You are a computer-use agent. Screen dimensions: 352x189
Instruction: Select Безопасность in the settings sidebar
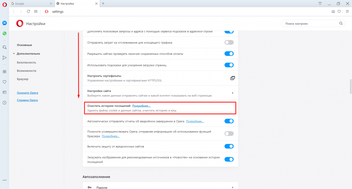pyautogui.click(x=27, y=62)
